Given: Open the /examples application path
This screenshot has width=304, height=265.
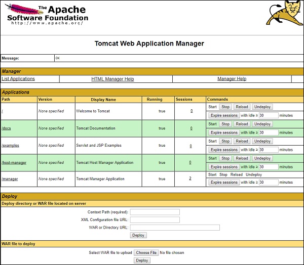Looking at the screenshot, I should (10, 146).
